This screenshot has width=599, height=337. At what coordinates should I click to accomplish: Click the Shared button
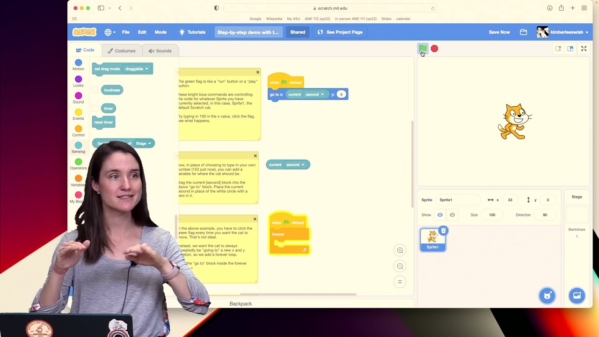[298, 32]
